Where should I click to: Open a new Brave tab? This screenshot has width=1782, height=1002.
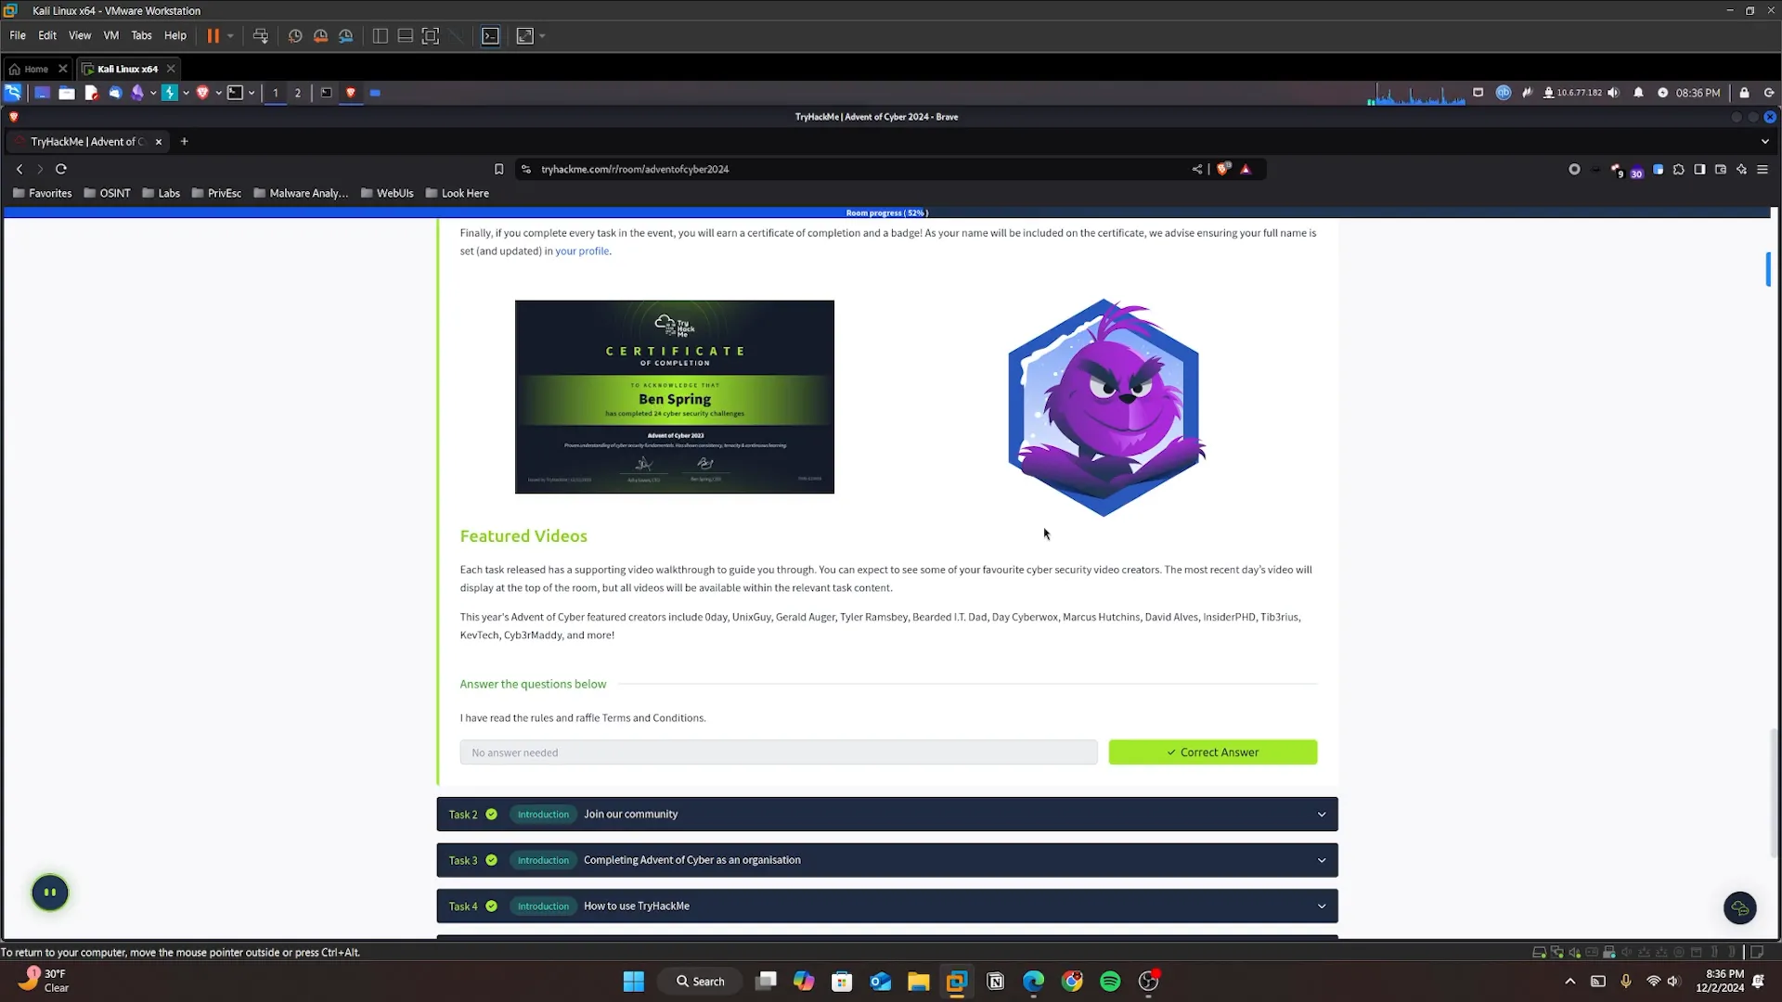[x=185, y=142]
